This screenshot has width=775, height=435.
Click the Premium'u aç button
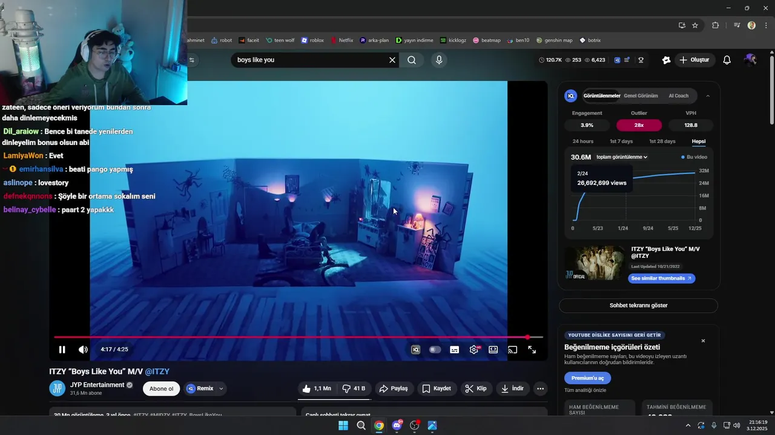point(587,378)
